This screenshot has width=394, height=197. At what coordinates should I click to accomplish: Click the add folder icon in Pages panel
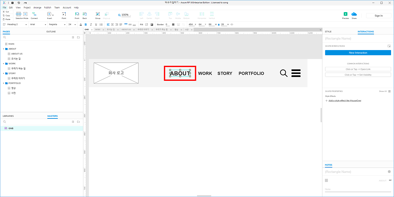(78, 37)
